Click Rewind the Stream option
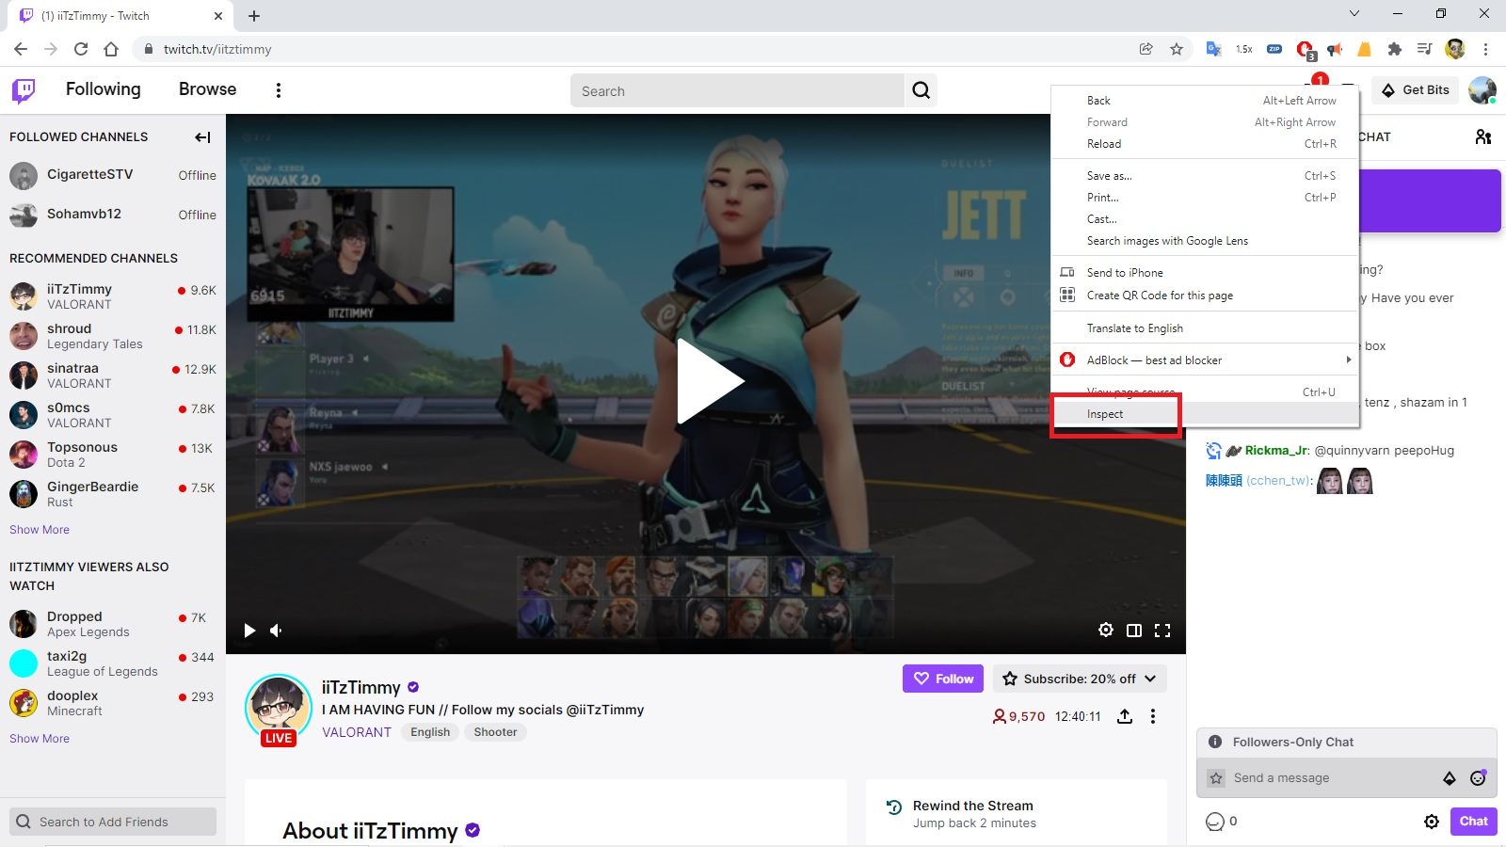Image resolution: width=1506 pixels, height=847 pixels. (x=1017, y=814)
